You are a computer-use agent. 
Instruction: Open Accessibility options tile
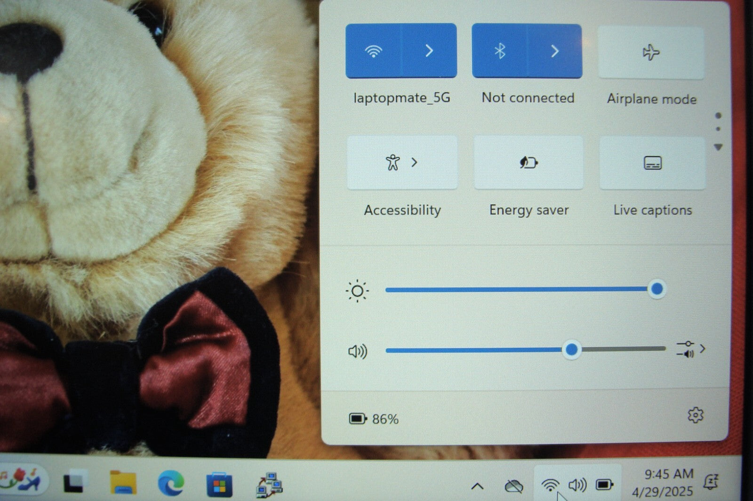point(401,163)
